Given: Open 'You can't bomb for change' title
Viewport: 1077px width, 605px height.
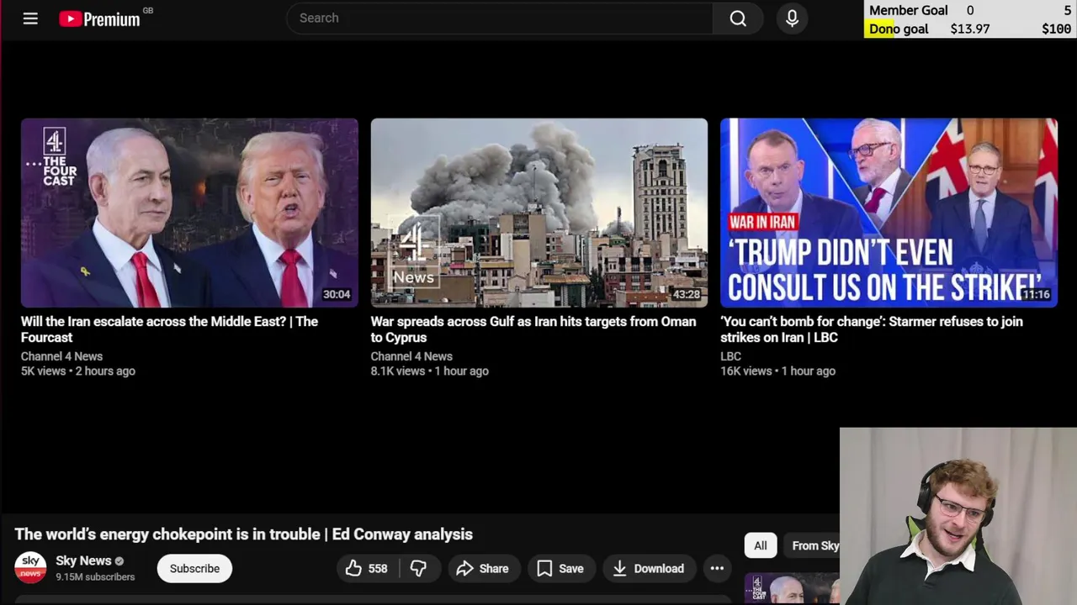Looking at the screenshot, I should point(872,329).
